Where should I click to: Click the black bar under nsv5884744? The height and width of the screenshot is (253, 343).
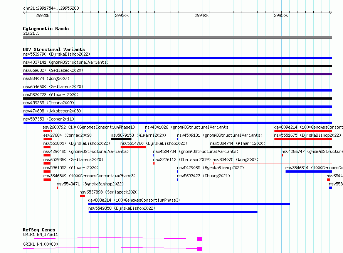(x=271, y=147)
